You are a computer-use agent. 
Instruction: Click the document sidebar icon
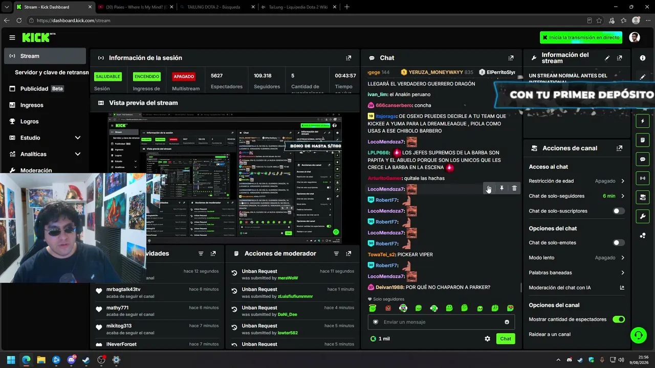tap(643, 140)
